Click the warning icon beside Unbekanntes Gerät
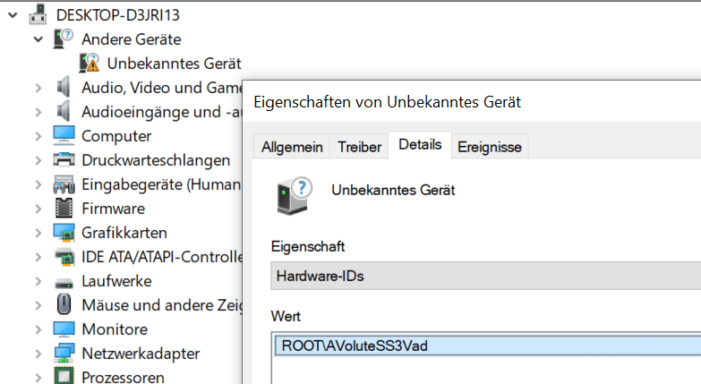 click(90, 63)
